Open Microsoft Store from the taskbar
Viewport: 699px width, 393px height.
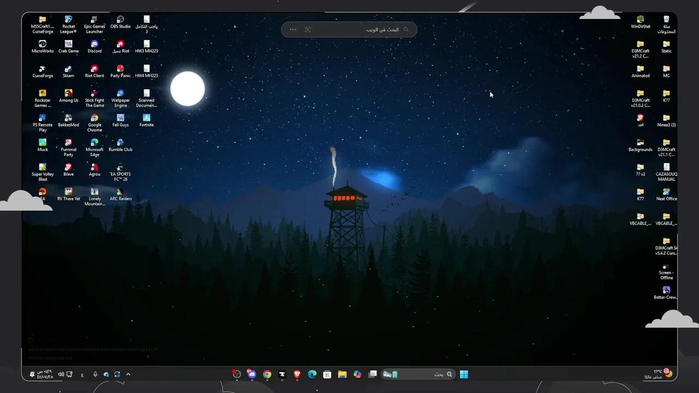point(327,374)
